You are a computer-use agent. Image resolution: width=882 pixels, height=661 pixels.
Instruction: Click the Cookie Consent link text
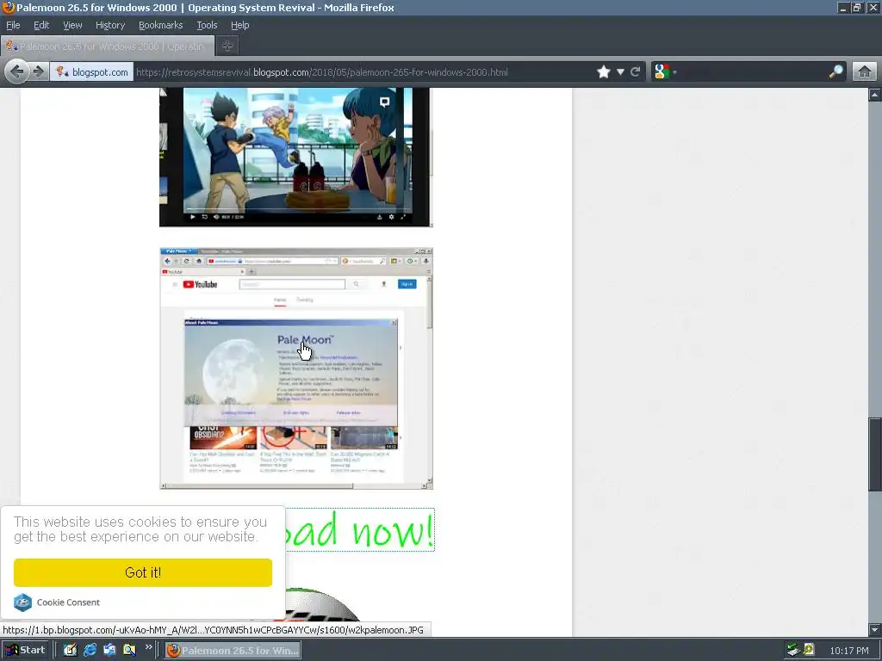click(68, 602)
